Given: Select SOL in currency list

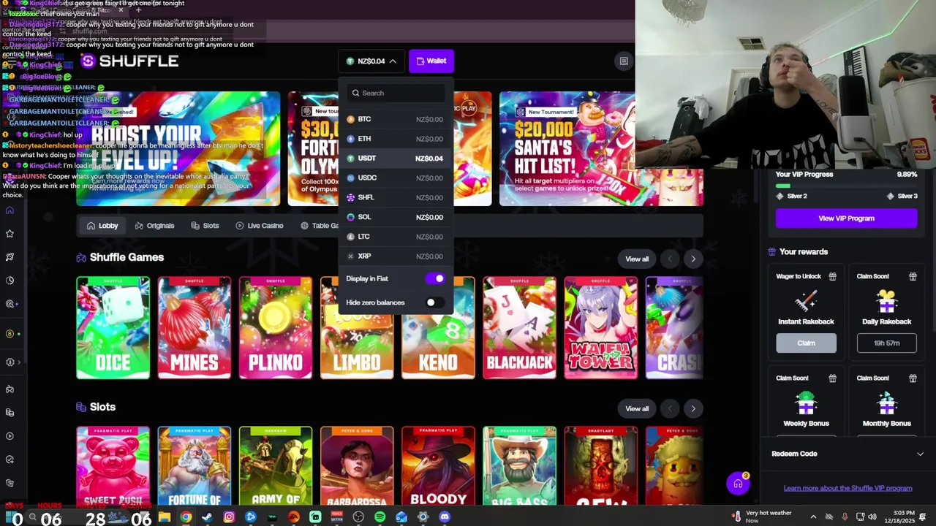Looking at the screenshot, I should [x=395, y=217].
